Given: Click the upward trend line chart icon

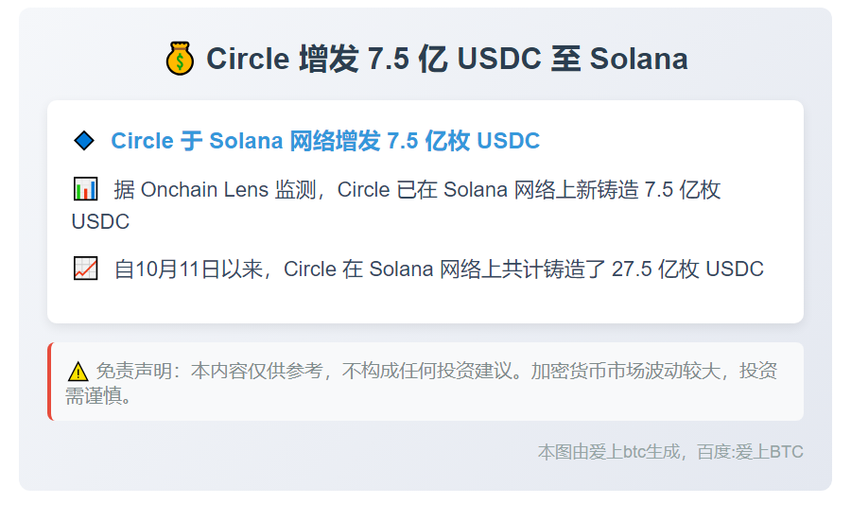Looking at the screenshot, I should 85,269.
